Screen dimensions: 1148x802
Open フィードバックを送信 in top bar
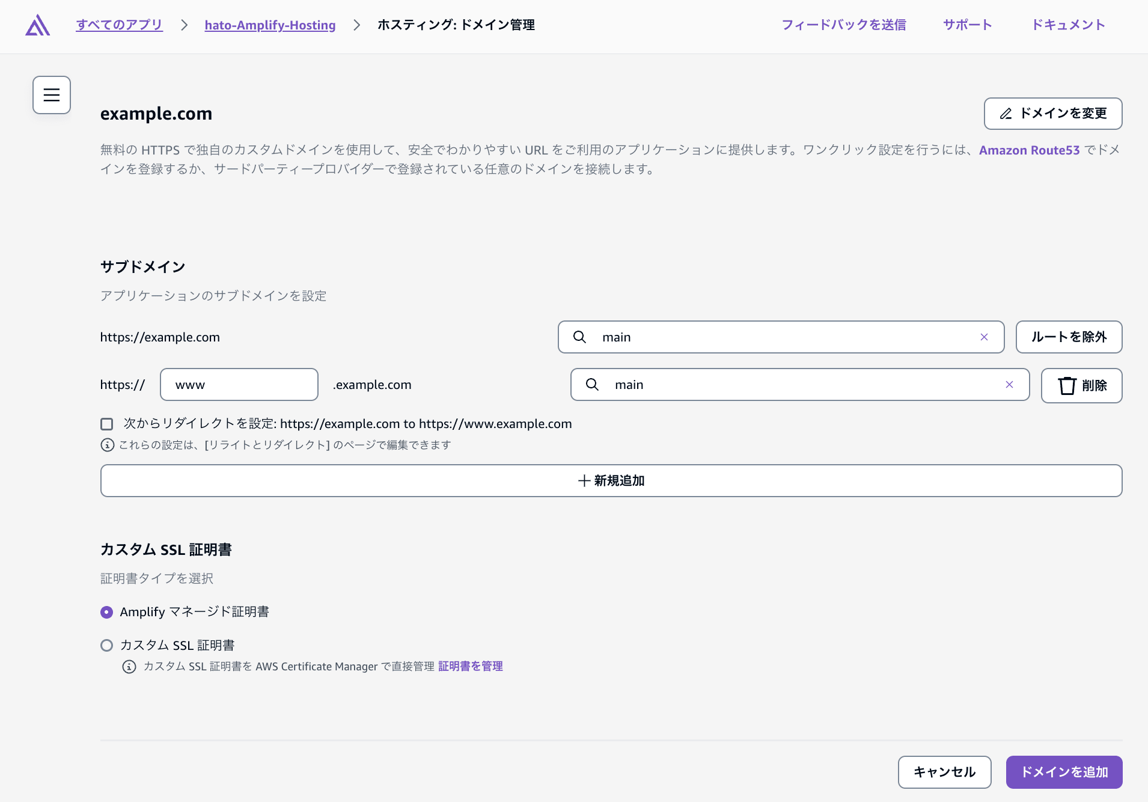pos(843,25)
